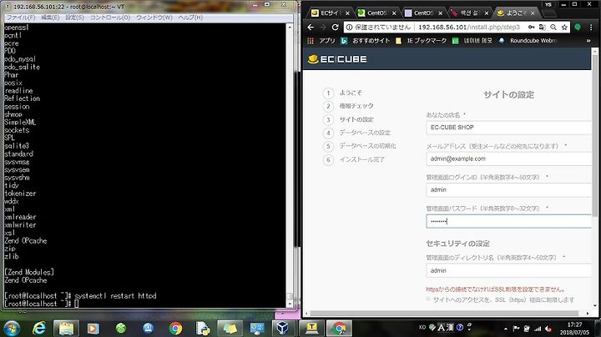Reload the EC-CUBE install page
Screen dimensions: 601x337
pyautogui.click(x=335, y=28)
